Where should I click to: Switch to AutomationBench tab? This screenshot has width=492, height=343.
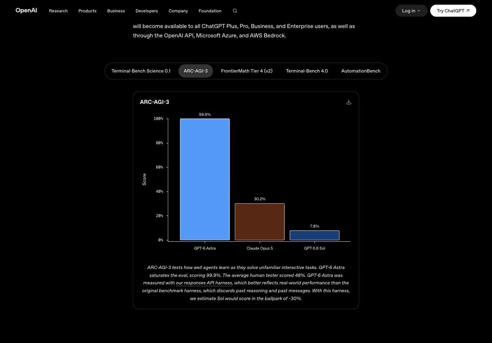[361, 71]
